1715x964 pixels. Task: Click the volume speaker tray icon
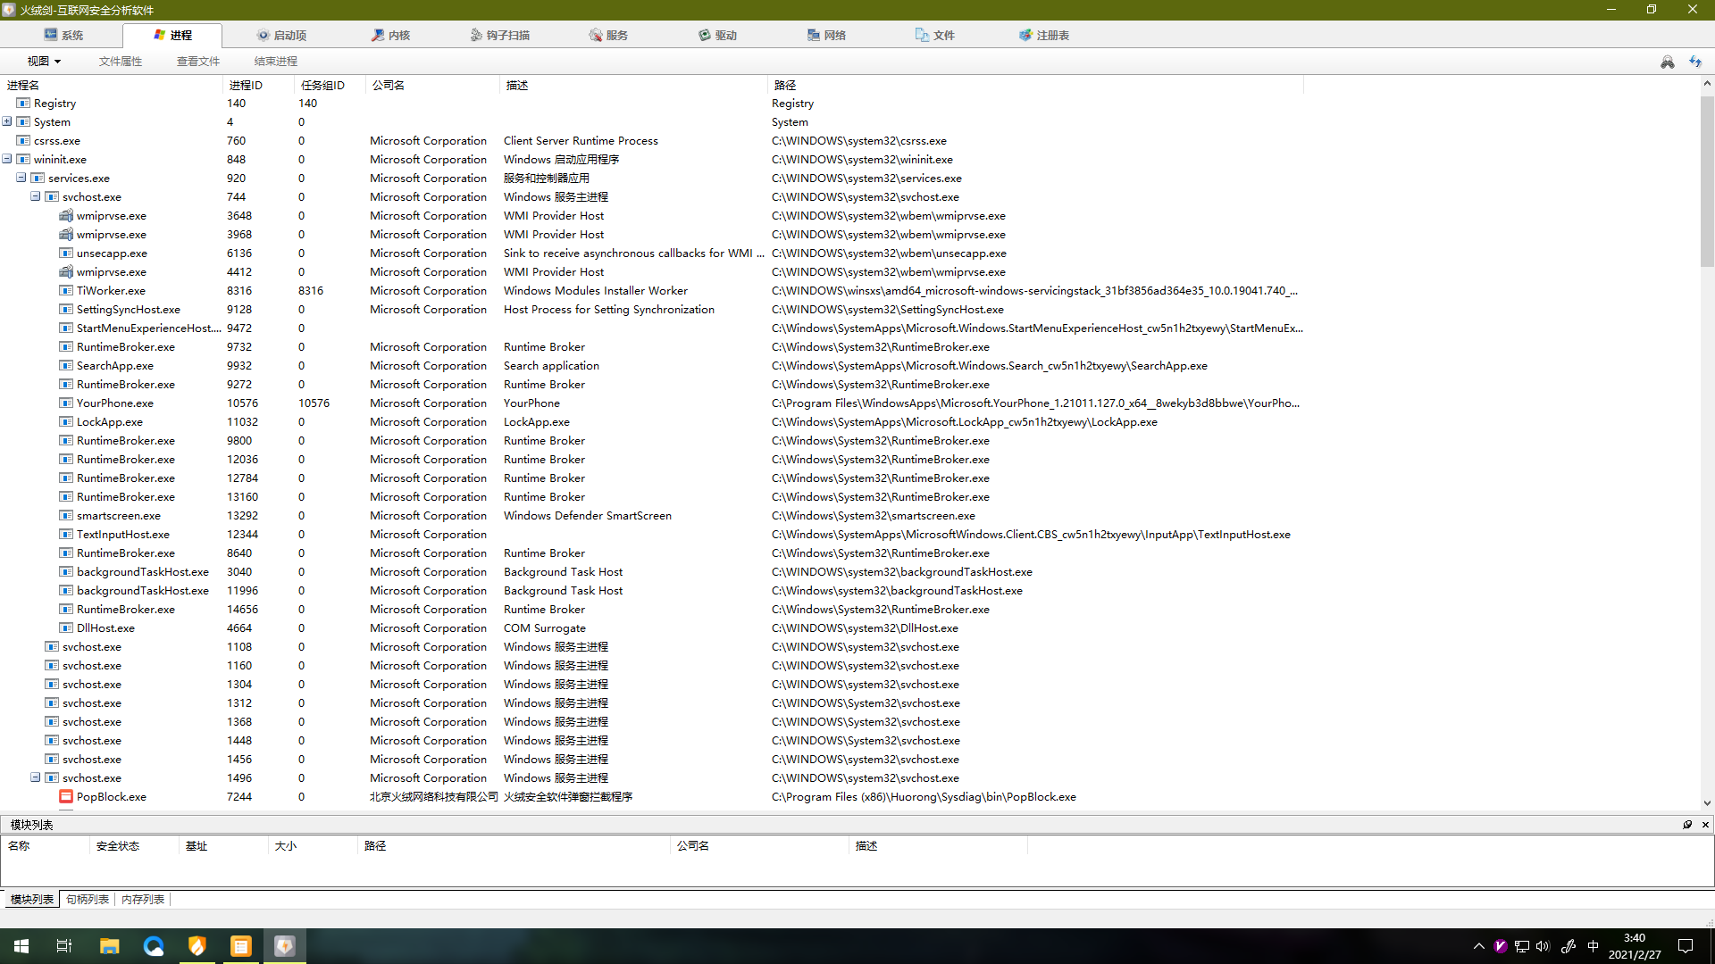(x=1543, y=946)
